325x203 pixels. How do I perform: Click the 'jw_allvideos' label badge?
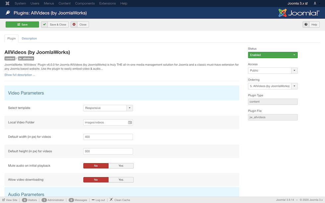[x=26, y=59]
